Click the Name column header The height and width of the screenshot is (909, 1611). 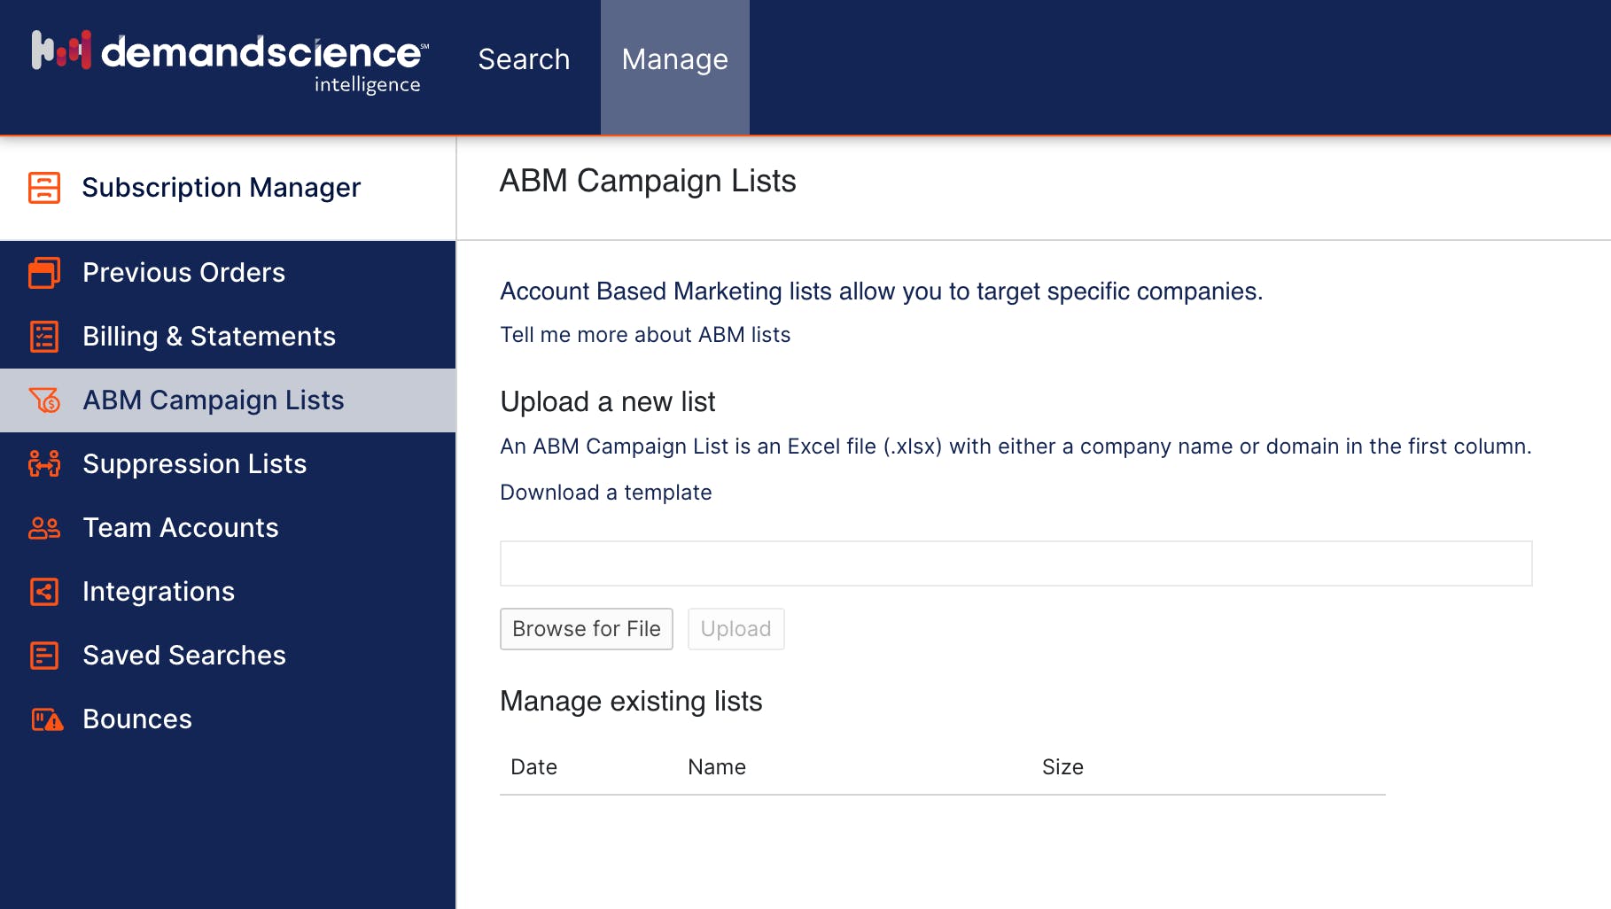(x=716, y=767)
